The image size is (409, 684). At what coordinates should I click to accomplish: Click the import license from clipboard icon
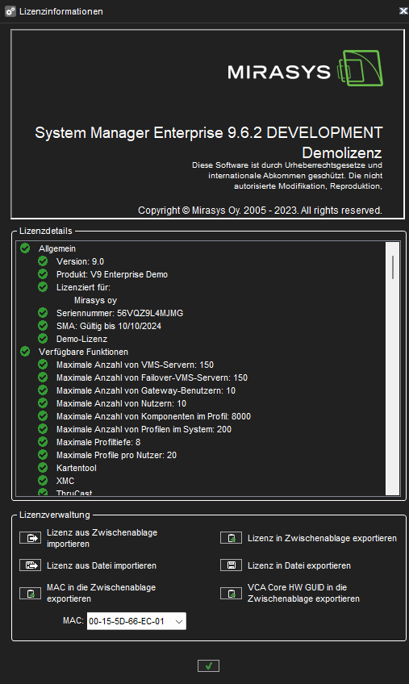point(30,538)
